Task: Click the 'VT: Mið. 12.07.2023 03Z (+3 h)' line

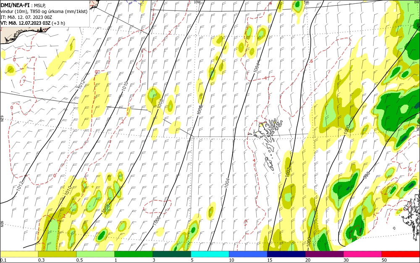Action: pos(33,23)
